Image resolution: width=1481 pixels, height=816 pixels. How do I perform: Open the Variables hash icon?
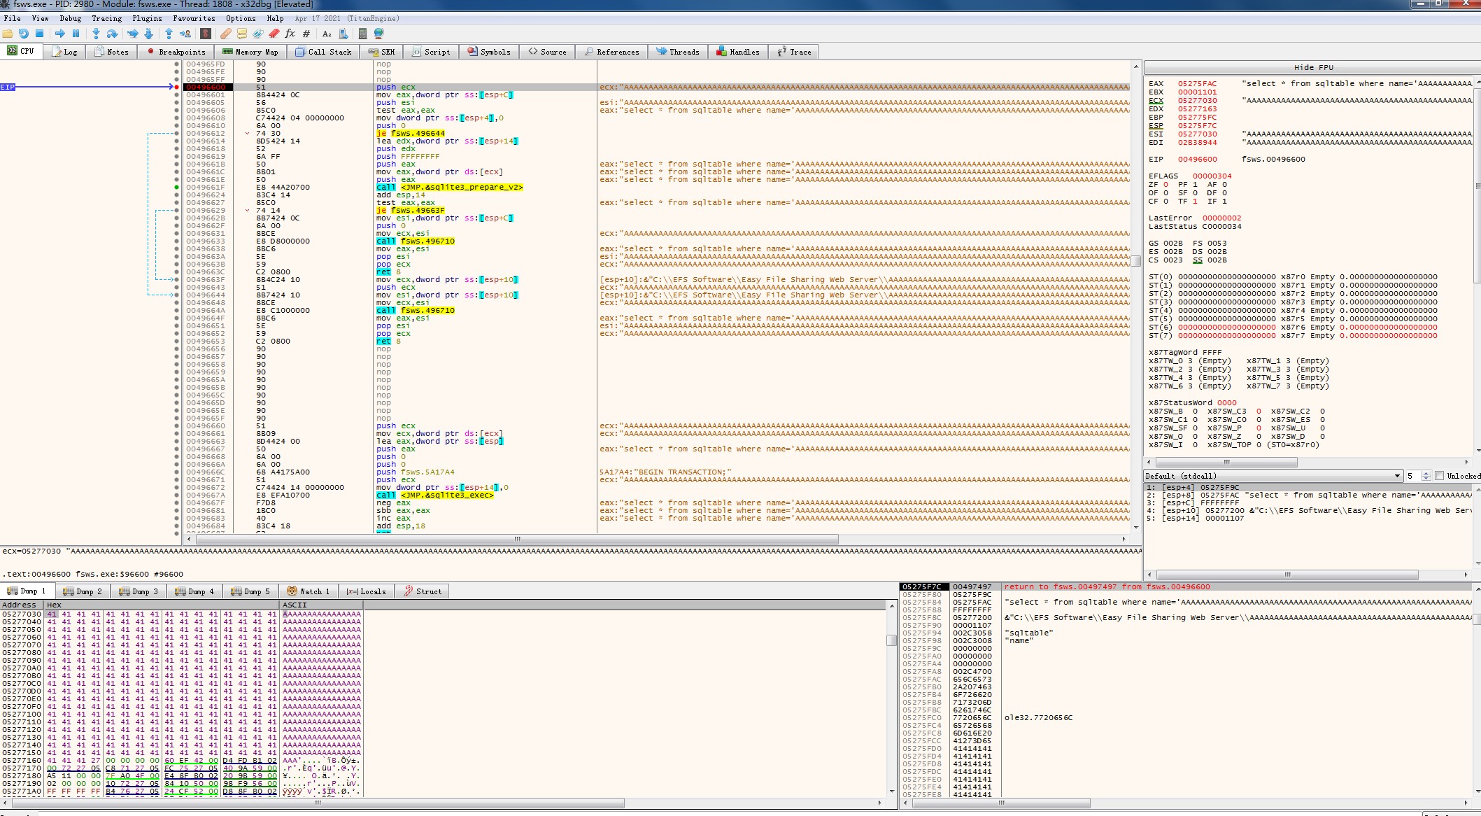(306, 34)
